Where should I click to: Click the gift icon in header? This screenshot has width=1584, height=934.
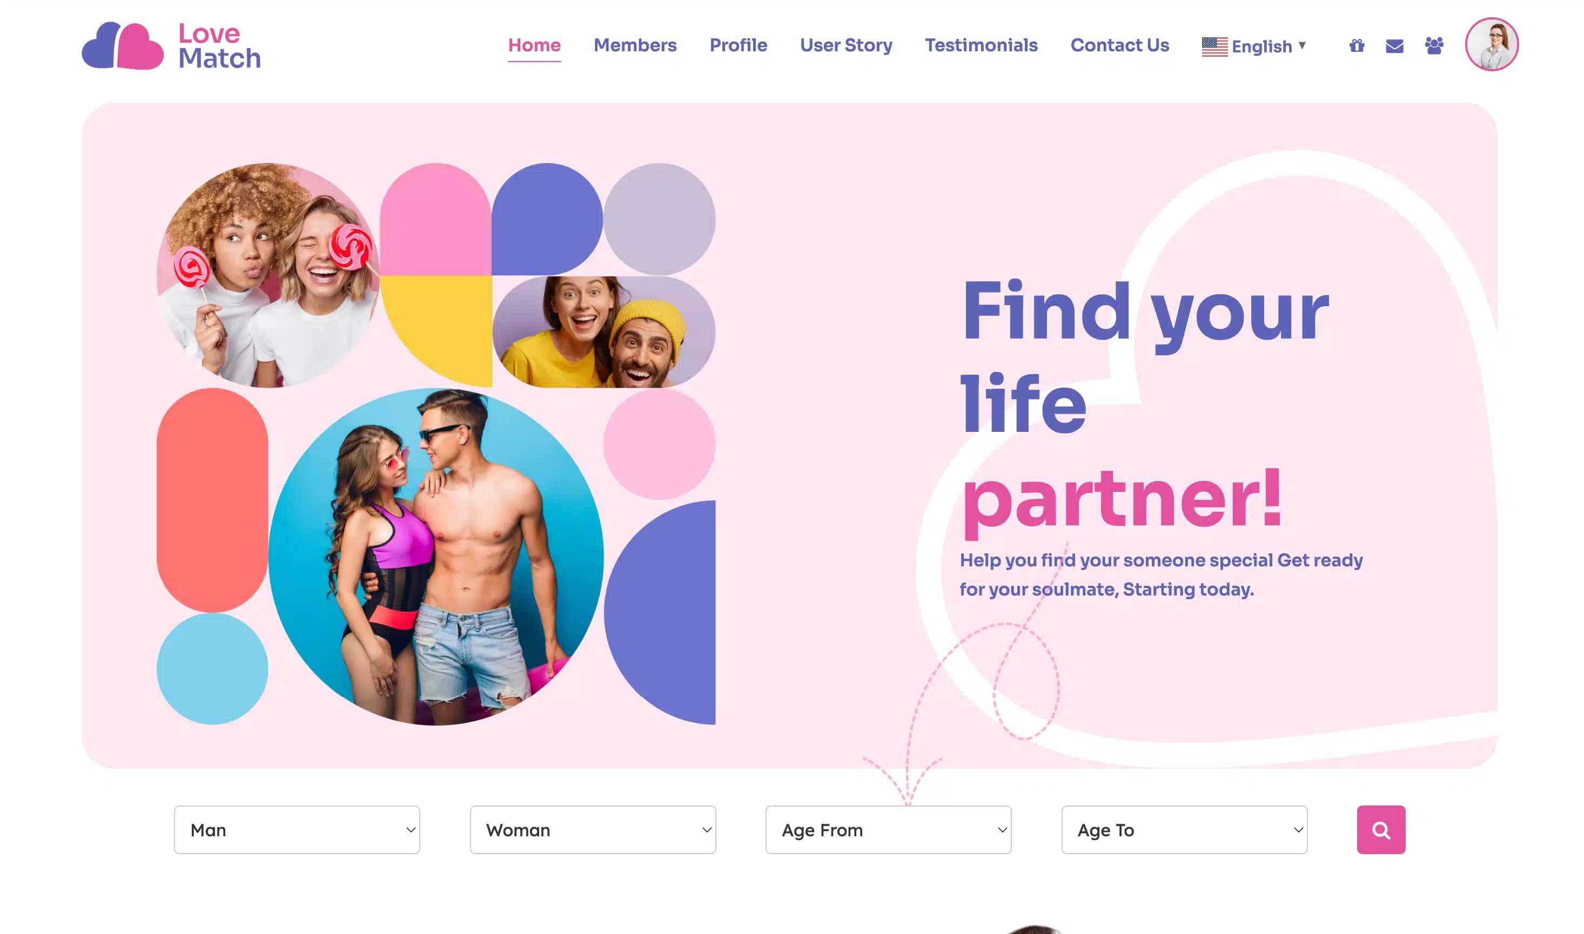pos(1357,45)
